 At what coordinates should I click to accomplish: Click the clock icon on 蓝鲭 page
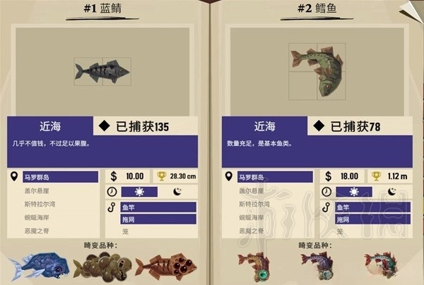coord(112,192)
